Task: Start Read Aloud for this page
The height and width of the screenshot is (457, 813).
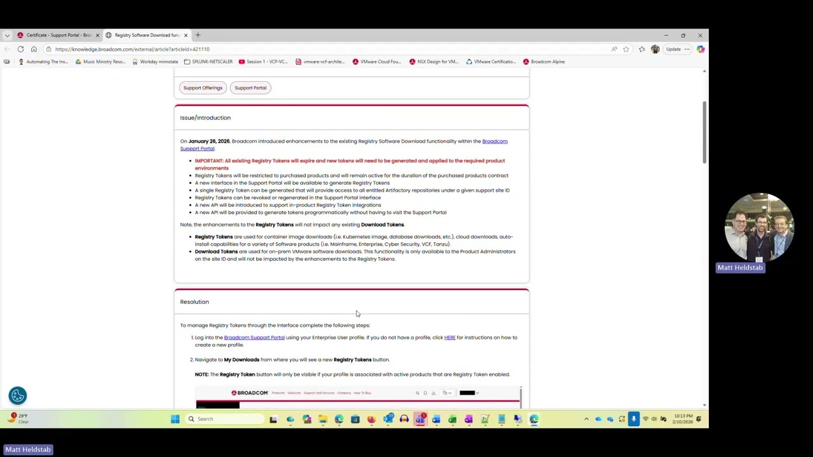Action: pos(614,49)
